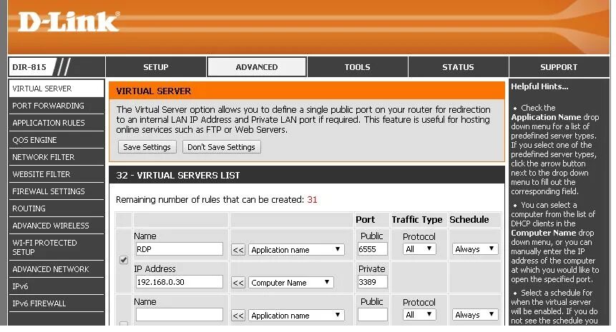Click the Schedule column header
The image size is (616, 332).
point(469,219)
